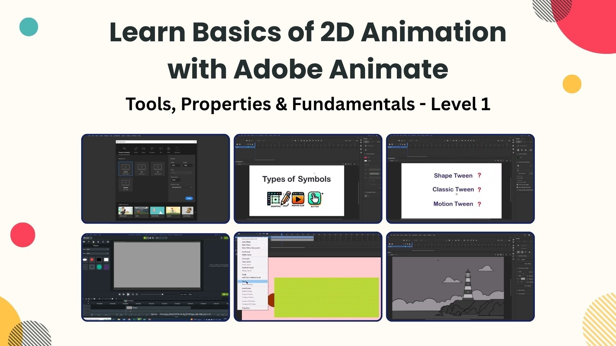Click the Button symbol hand icon

tap(315, 199)
